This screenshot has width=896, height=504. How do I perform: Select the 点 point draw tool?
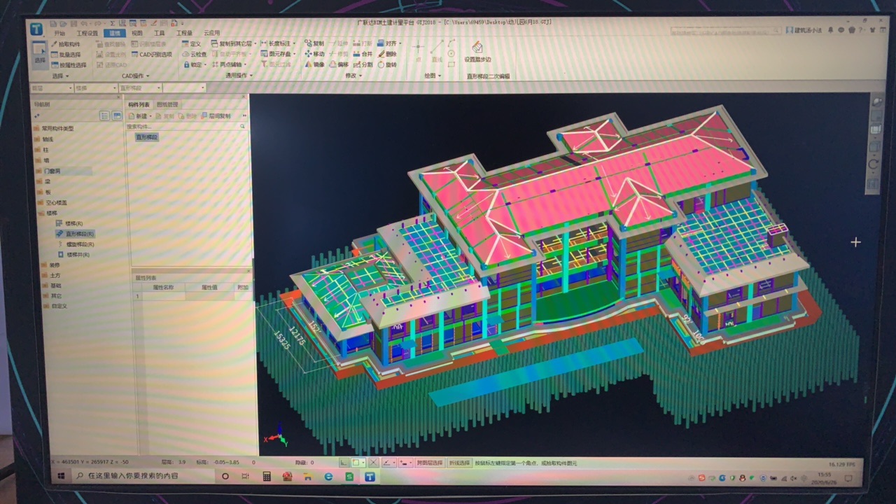pos(418,52)
